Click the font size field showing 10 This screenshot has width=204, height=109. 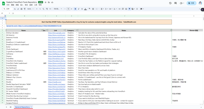point(68,9)
